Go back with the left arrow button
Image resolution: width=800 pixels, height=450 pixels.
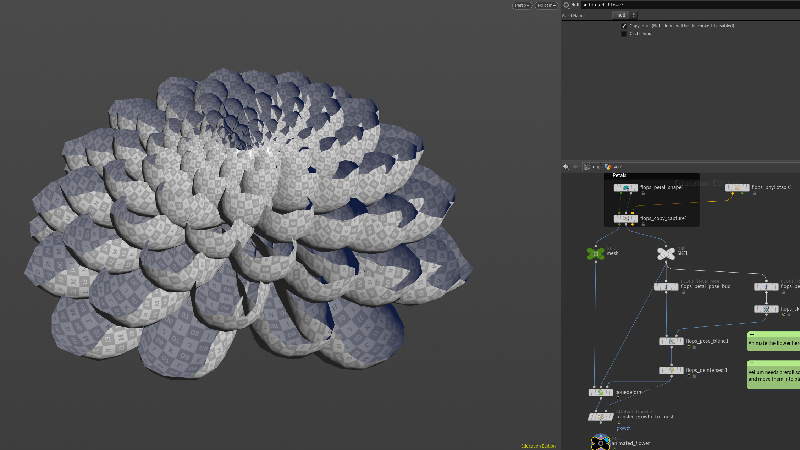tap(566, 167)
